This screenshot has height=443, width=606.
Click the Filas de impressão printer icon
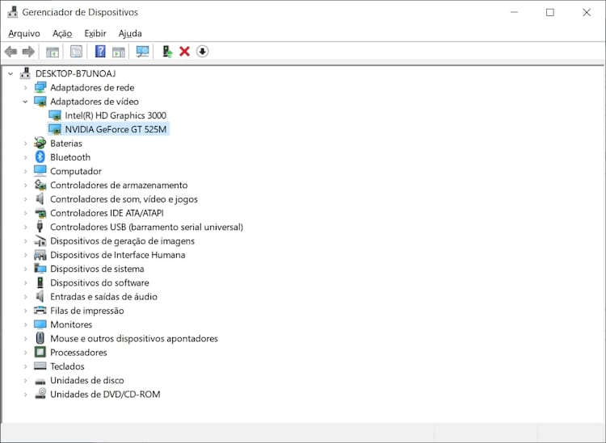[40, 310]
